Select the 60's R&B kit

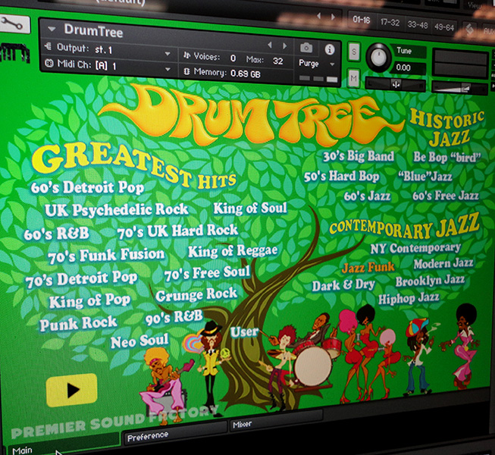57,234
